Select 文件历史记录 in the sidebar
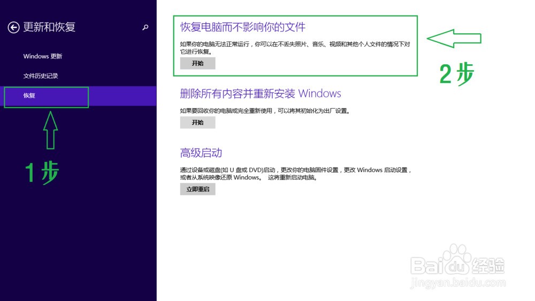 tap(41, 76)
